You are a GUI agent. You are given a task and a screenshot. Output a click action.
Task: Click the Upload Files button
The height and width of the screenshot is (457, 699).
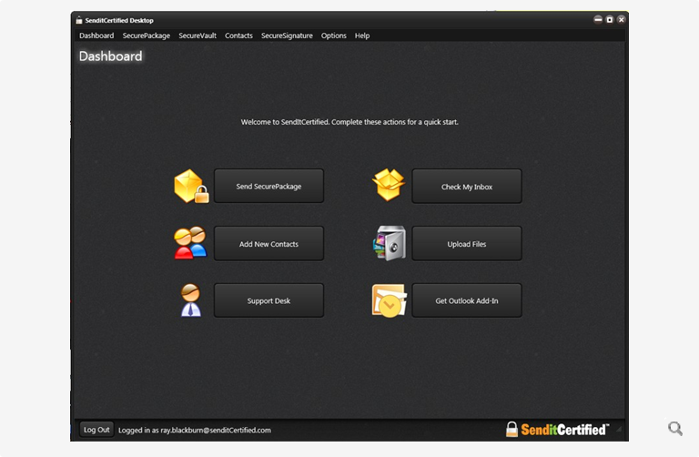pyautogui.click(x=467, y=244)
